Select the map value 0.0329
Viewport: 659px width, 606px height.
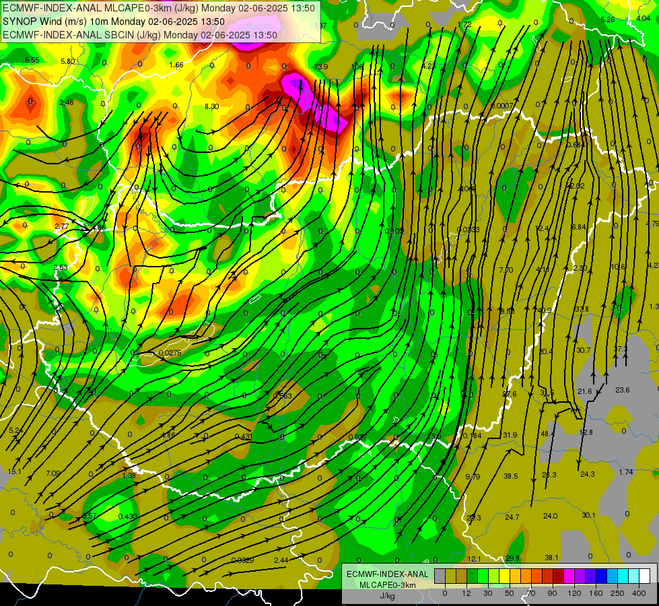(x=242, y=560)
